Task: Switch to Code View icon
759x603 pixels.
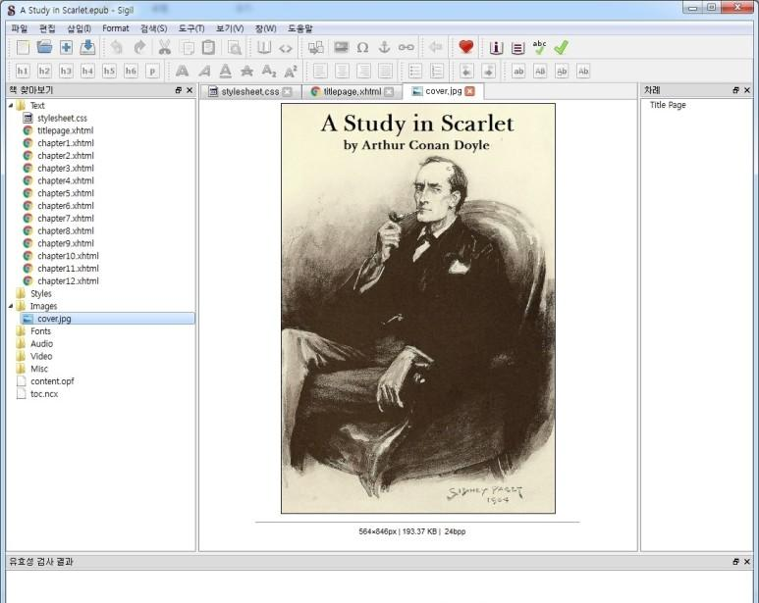Action: click(286, 47)
